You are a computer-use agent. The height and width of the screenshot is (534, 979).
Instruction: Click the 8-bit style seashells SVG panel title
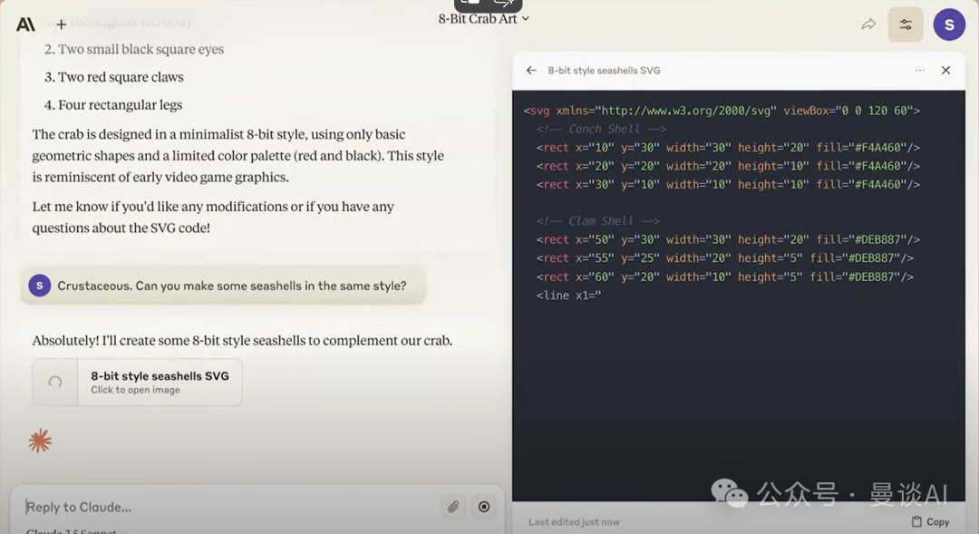point(604,71)
